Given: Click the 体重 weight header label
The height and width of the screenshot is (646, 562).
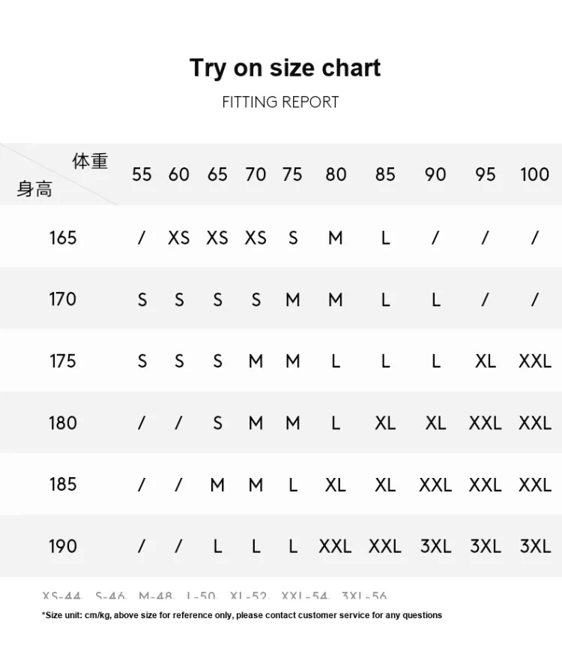Looking at the screenshot, I should pos(90,161).
